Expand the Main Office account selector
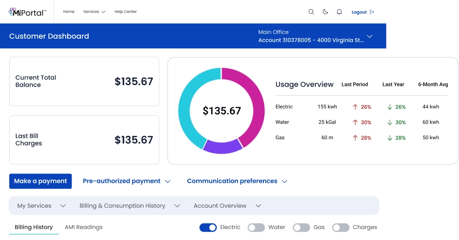This screenshot has height=240, width=459. click(369, 36)
